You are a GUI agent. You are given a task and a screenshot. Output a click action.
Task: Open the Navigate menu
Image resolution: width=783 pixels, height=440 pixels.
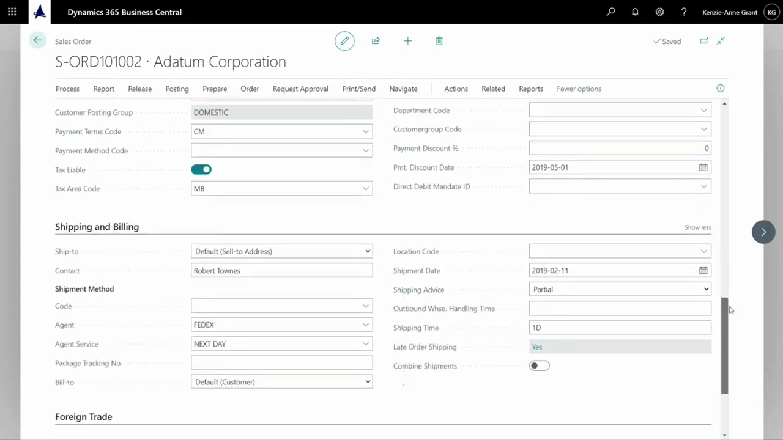click(403, 89)
